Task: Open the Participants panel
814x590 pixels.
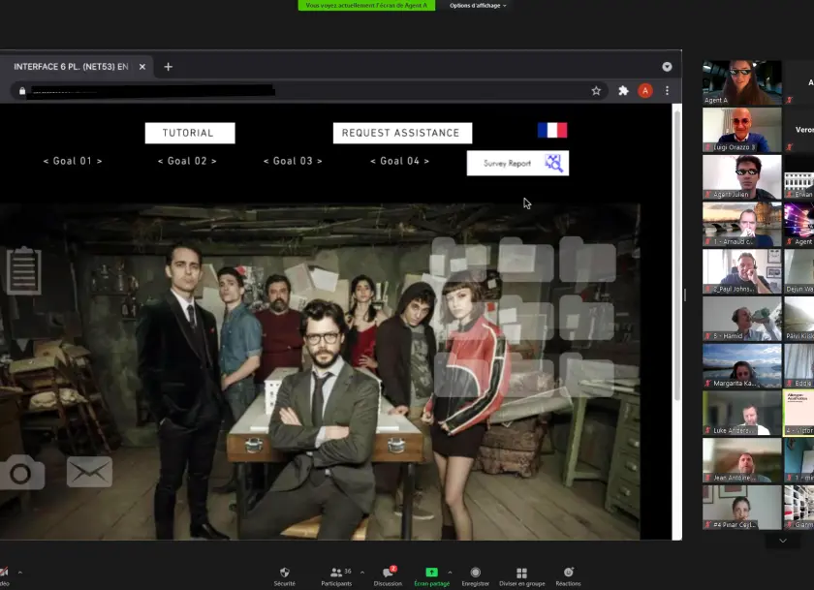Action: (x=335, y=573)
